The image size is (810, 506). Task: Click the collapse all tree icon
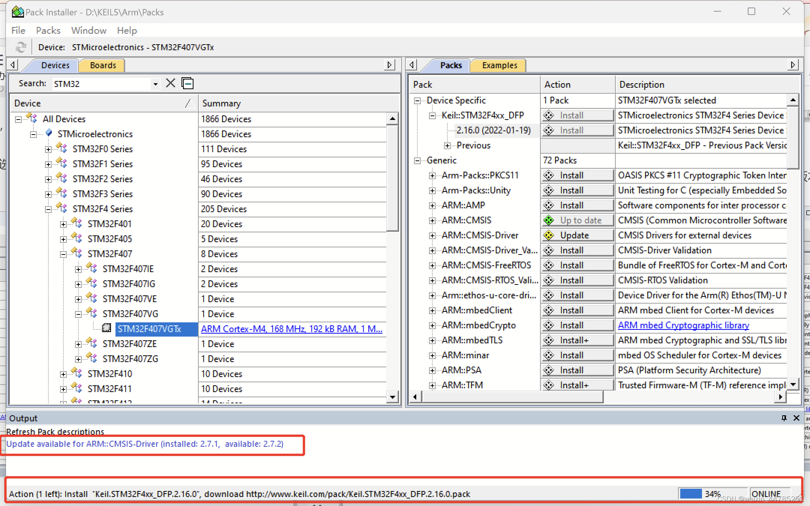[187, 83]
